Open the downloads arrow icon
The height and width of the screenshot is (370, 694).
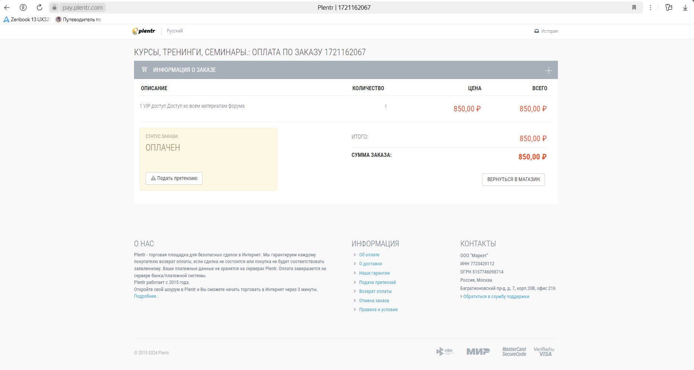(685, 7)
